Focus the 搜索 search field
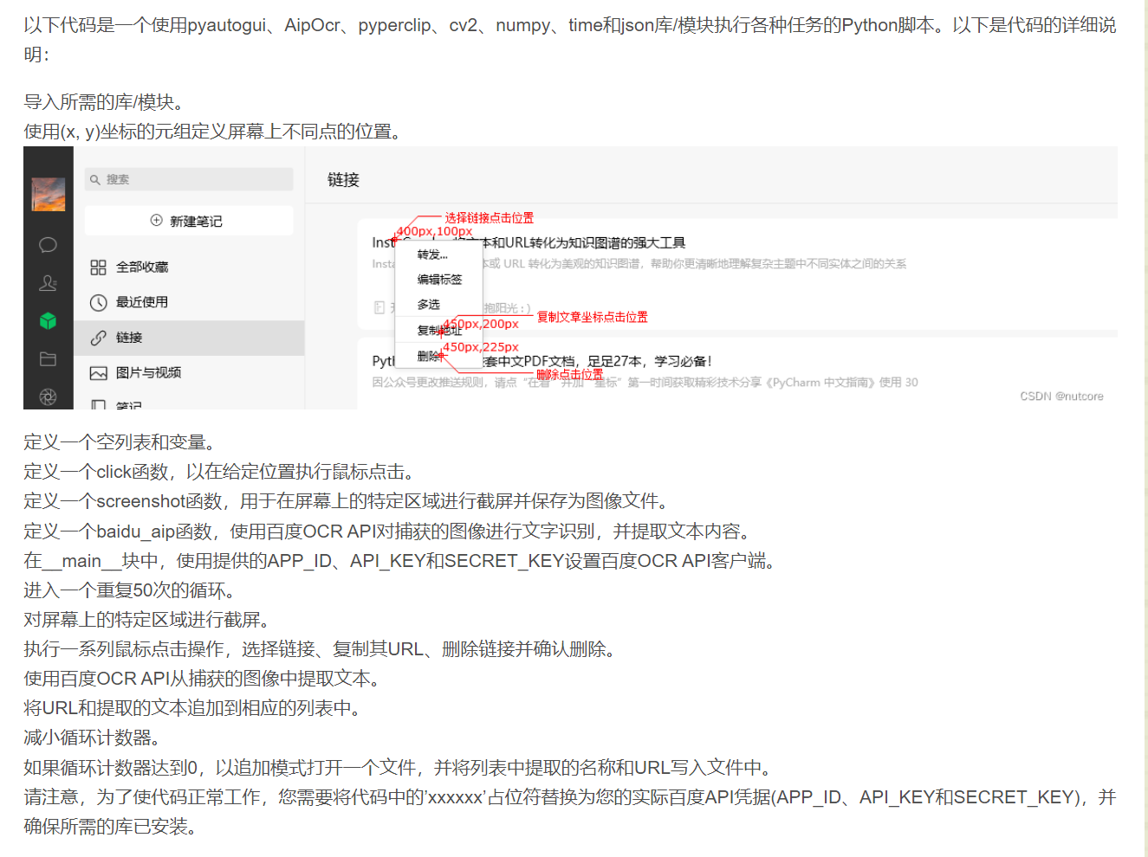Image resolution: width=1148 pixels, height=857 pixels. (x=189, y=179)
